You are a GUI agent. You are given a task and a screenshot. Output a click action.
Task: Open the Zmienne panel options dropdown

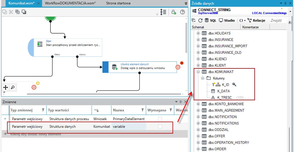click(x=176, y=102)
